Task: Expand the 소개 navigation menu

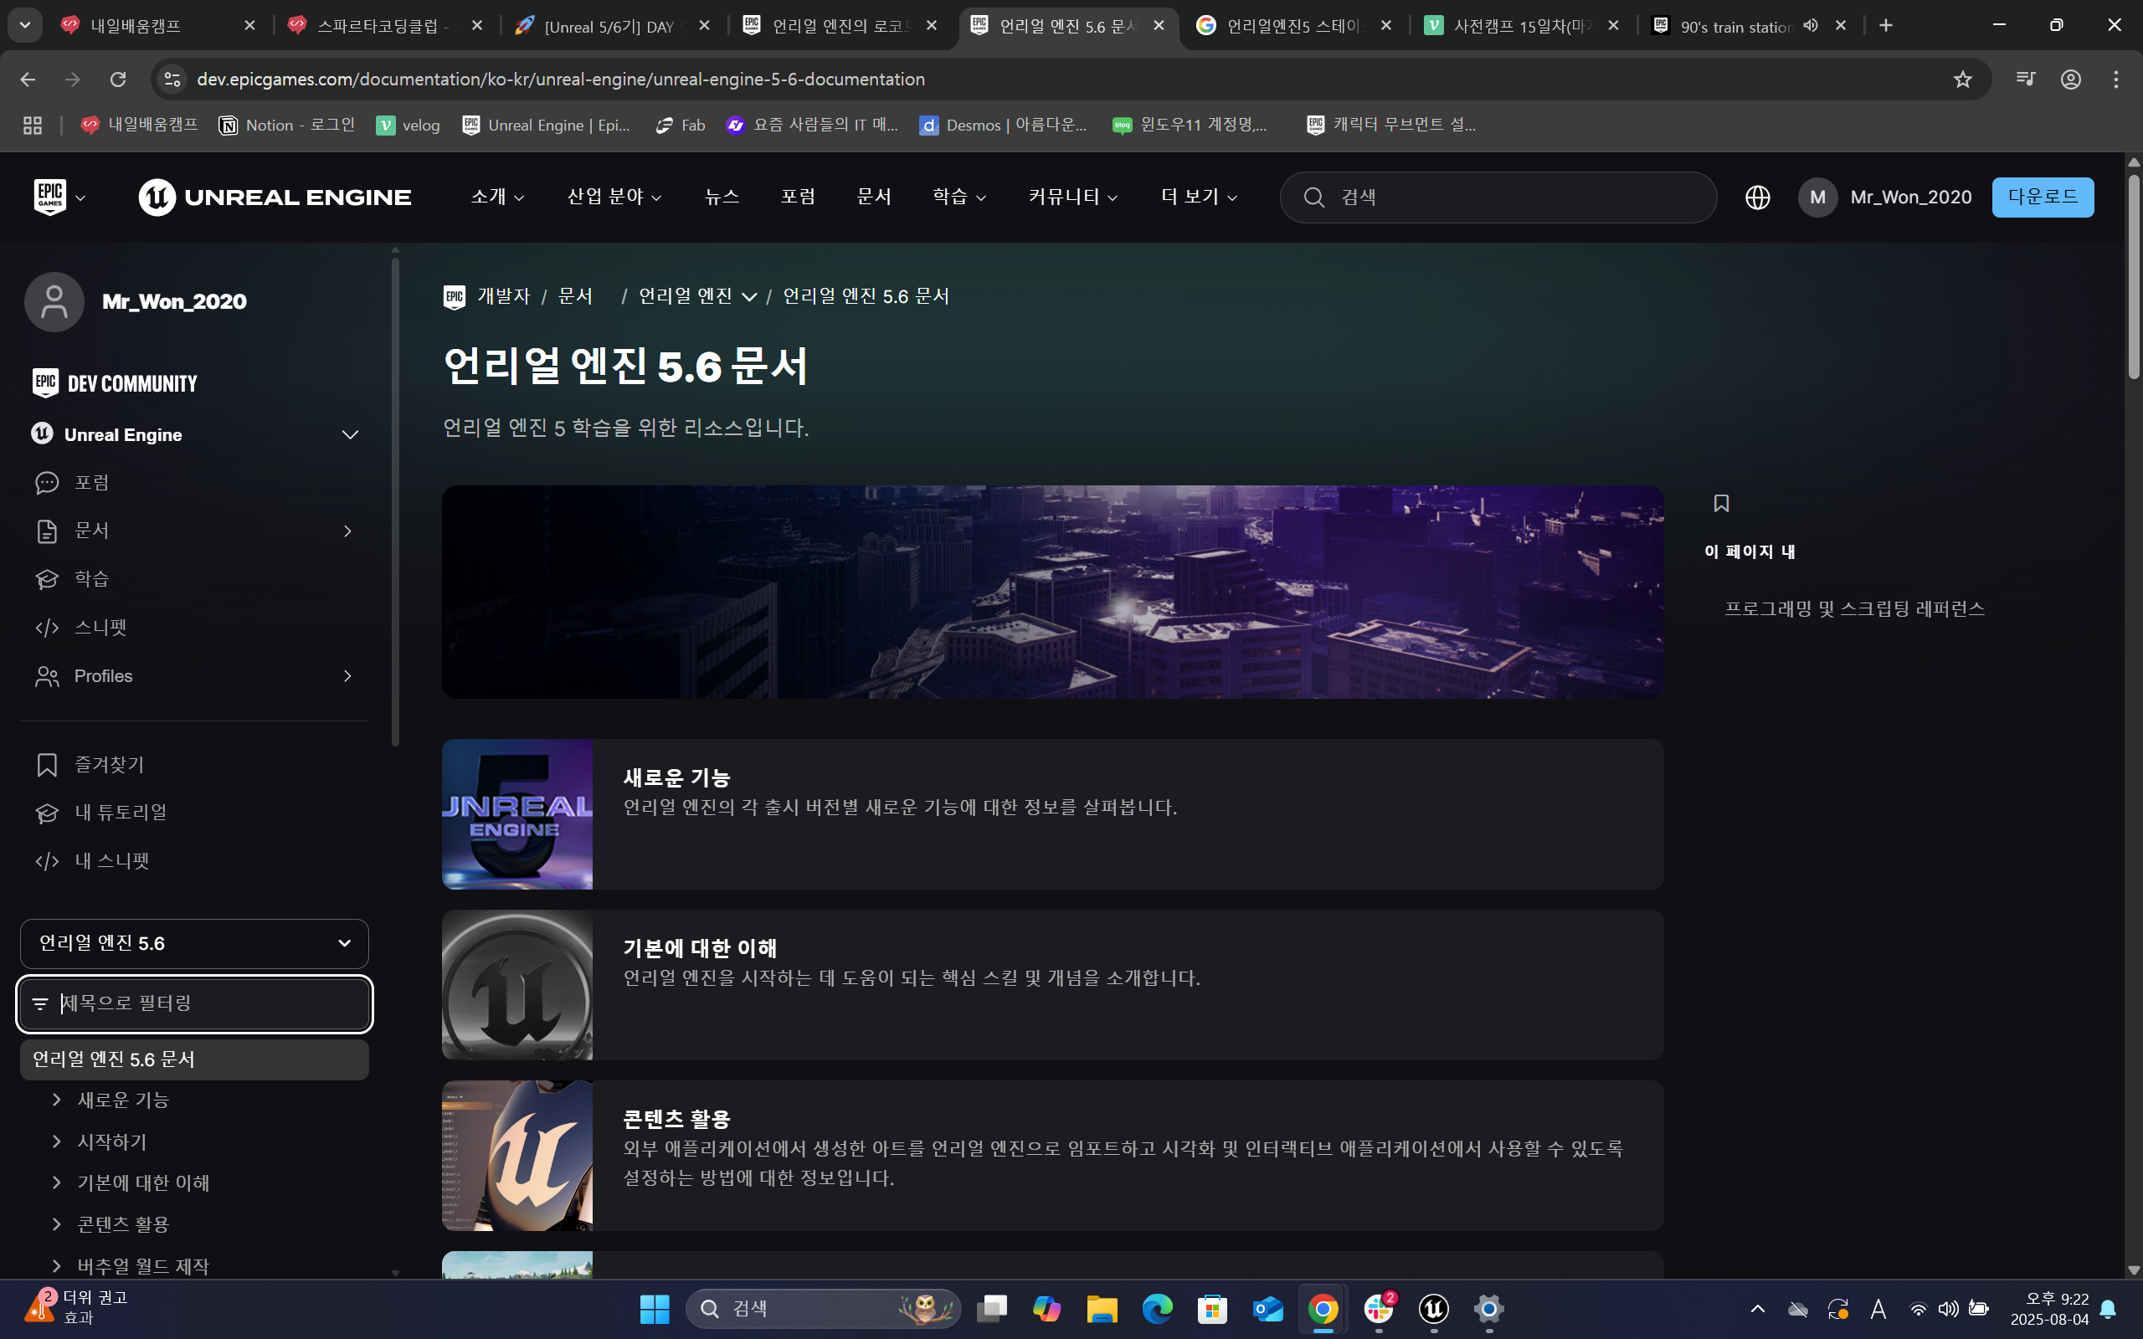Action: coord(498,197)
